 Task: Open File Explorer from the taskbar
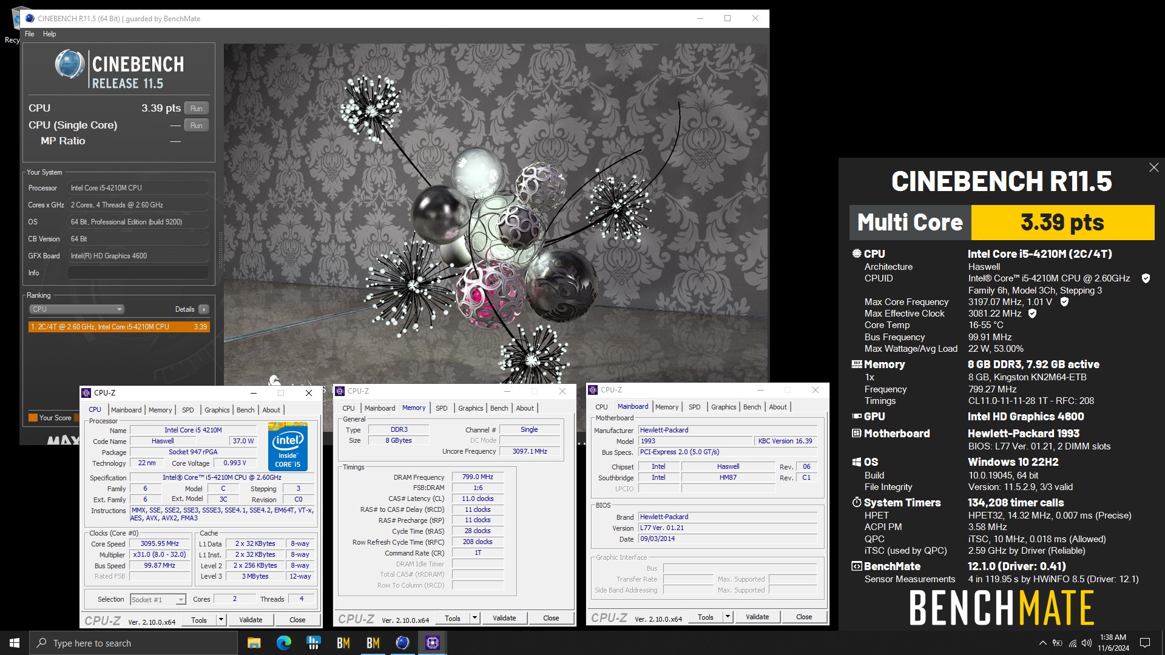point(254,643)
